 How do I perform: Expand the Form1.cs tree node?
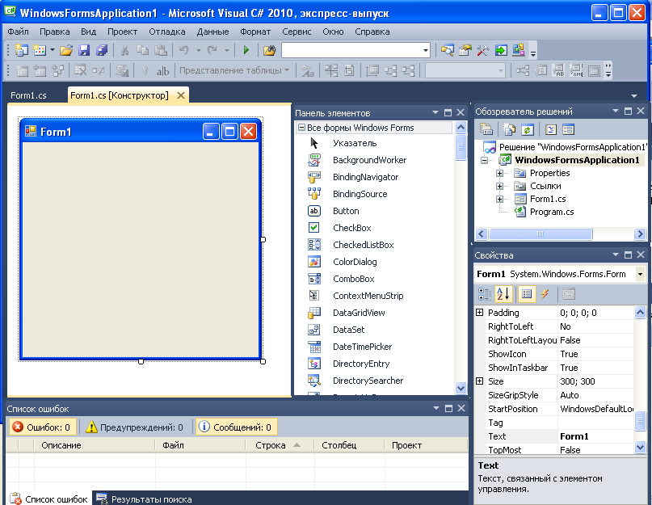[x=500, y=199]
